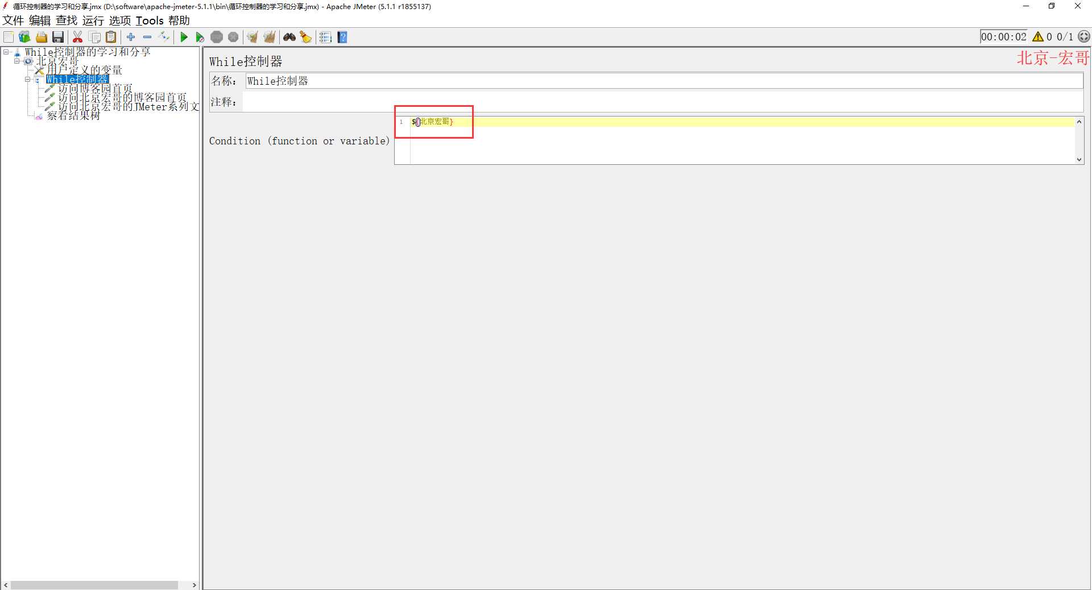Open Help with question mark icon
This screenshot has width=1092, height=590.
pyautogui.click(x=342, y=37)
